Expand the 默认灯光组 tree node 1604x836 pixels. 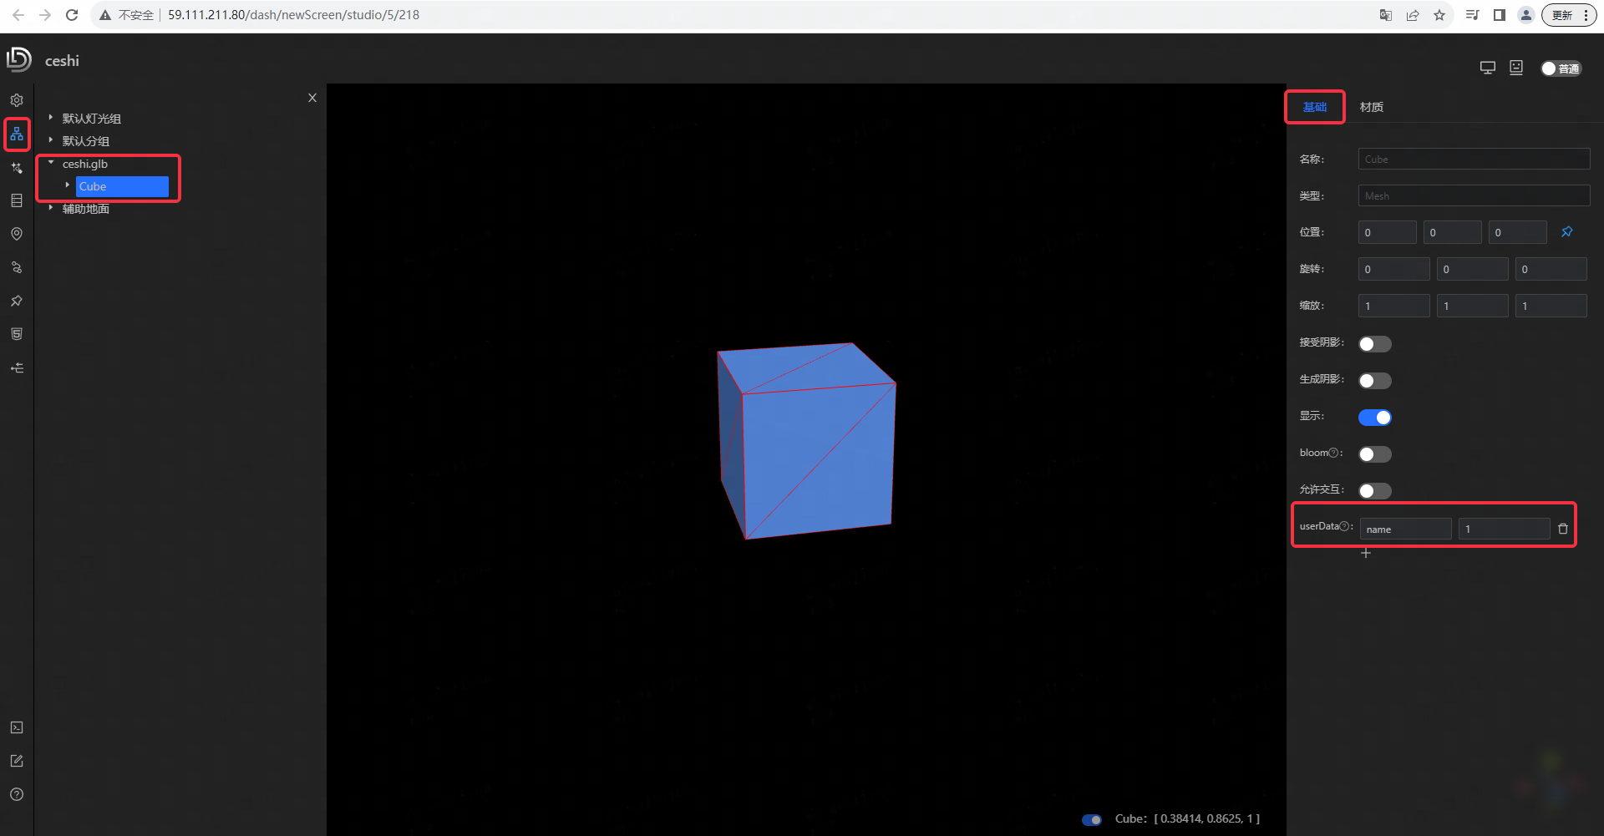(x=51, y=118)
